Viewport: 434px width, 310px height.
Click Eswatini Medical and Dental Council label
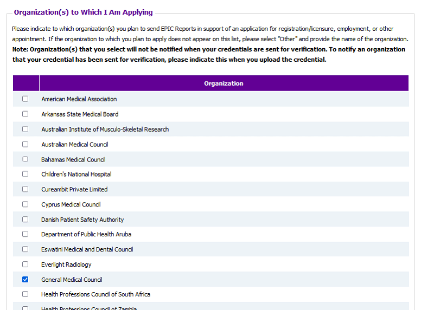87,249
